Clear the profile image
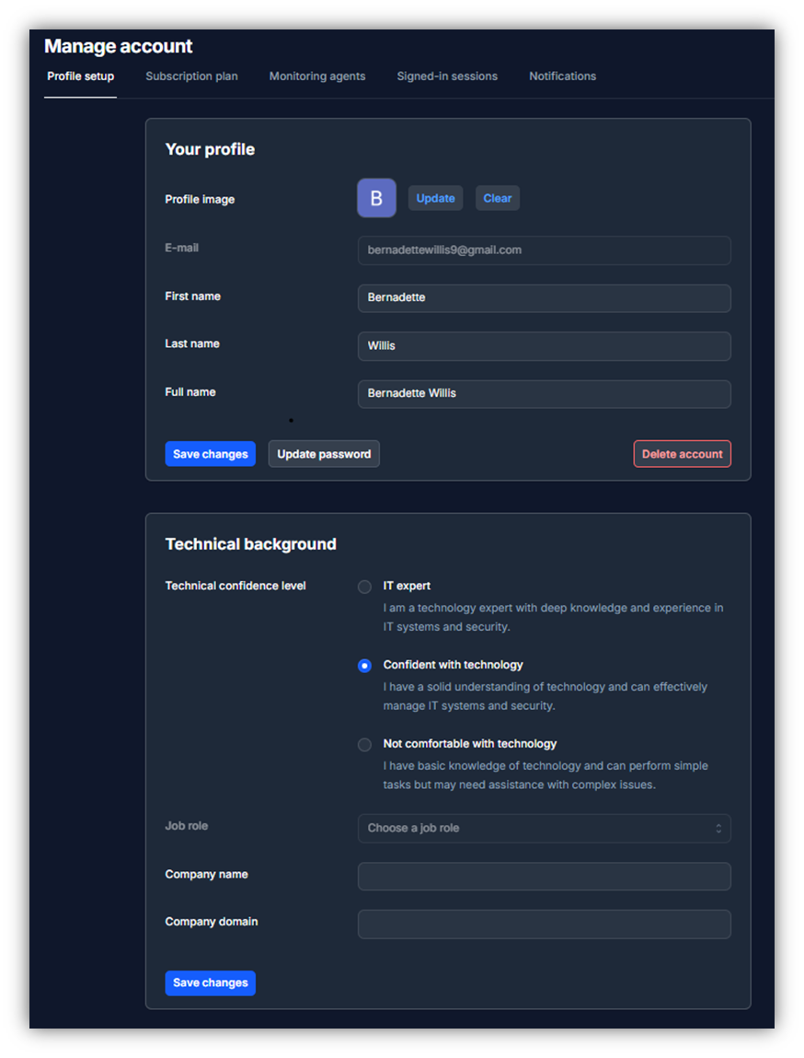Image resolution: width=804 pixels, height=1058 pixels. coord(497,198)
